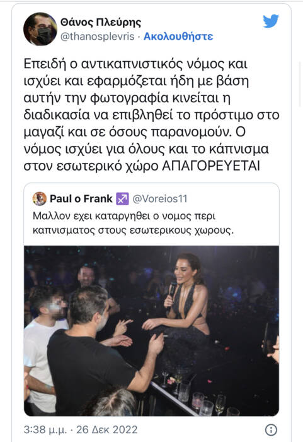Follow the account via Ακολουθήστε
The image size is (303, 442).
(178, 37)
